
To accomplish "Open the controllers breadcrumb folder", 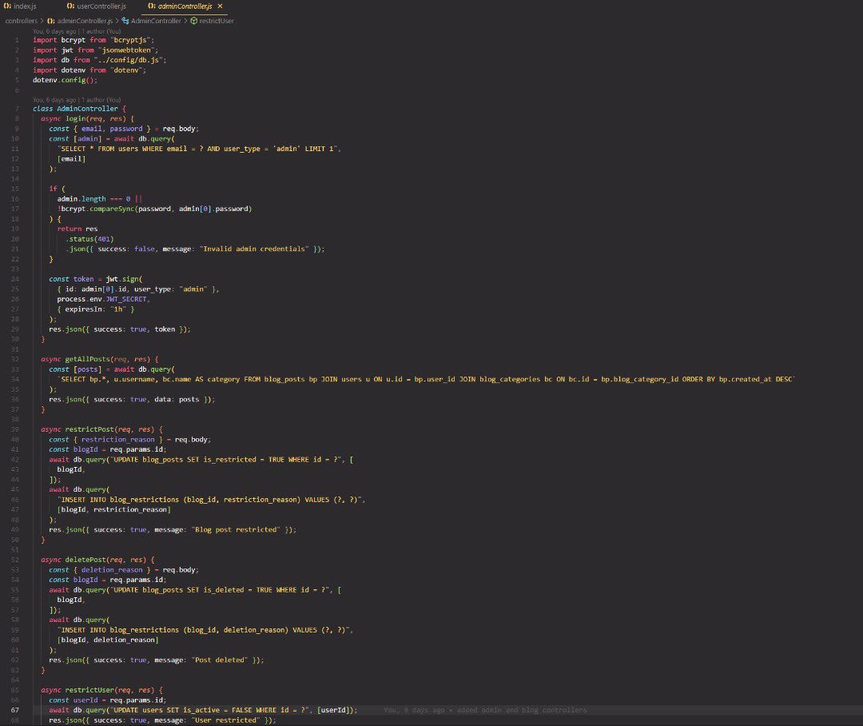I will pyautogui.click(x=22, y=21).
